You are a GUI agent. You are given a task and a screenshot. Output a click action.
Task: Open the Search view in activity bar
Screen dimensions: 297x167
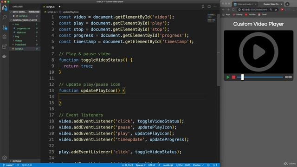click(4, 18)
